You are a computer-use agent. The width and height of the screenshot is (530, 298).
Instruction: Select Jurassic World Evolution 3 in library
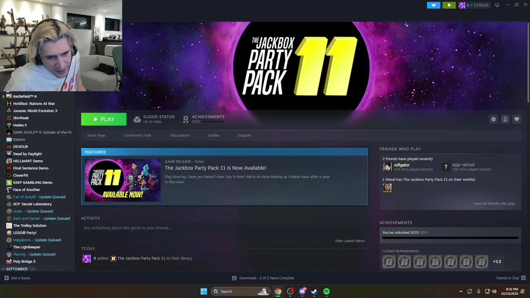coord(35,111)
